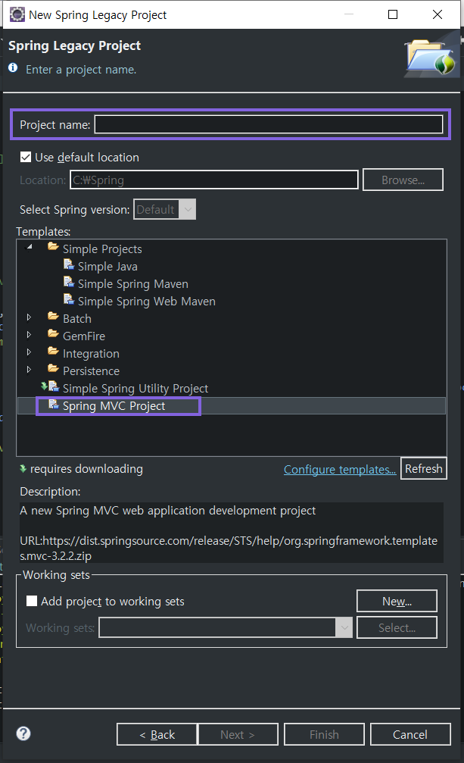Screen dimensions: 464x763
Task: Click the Simple Spring Utility Project icon
Action: pyautogui.click(x=51, y=387)
